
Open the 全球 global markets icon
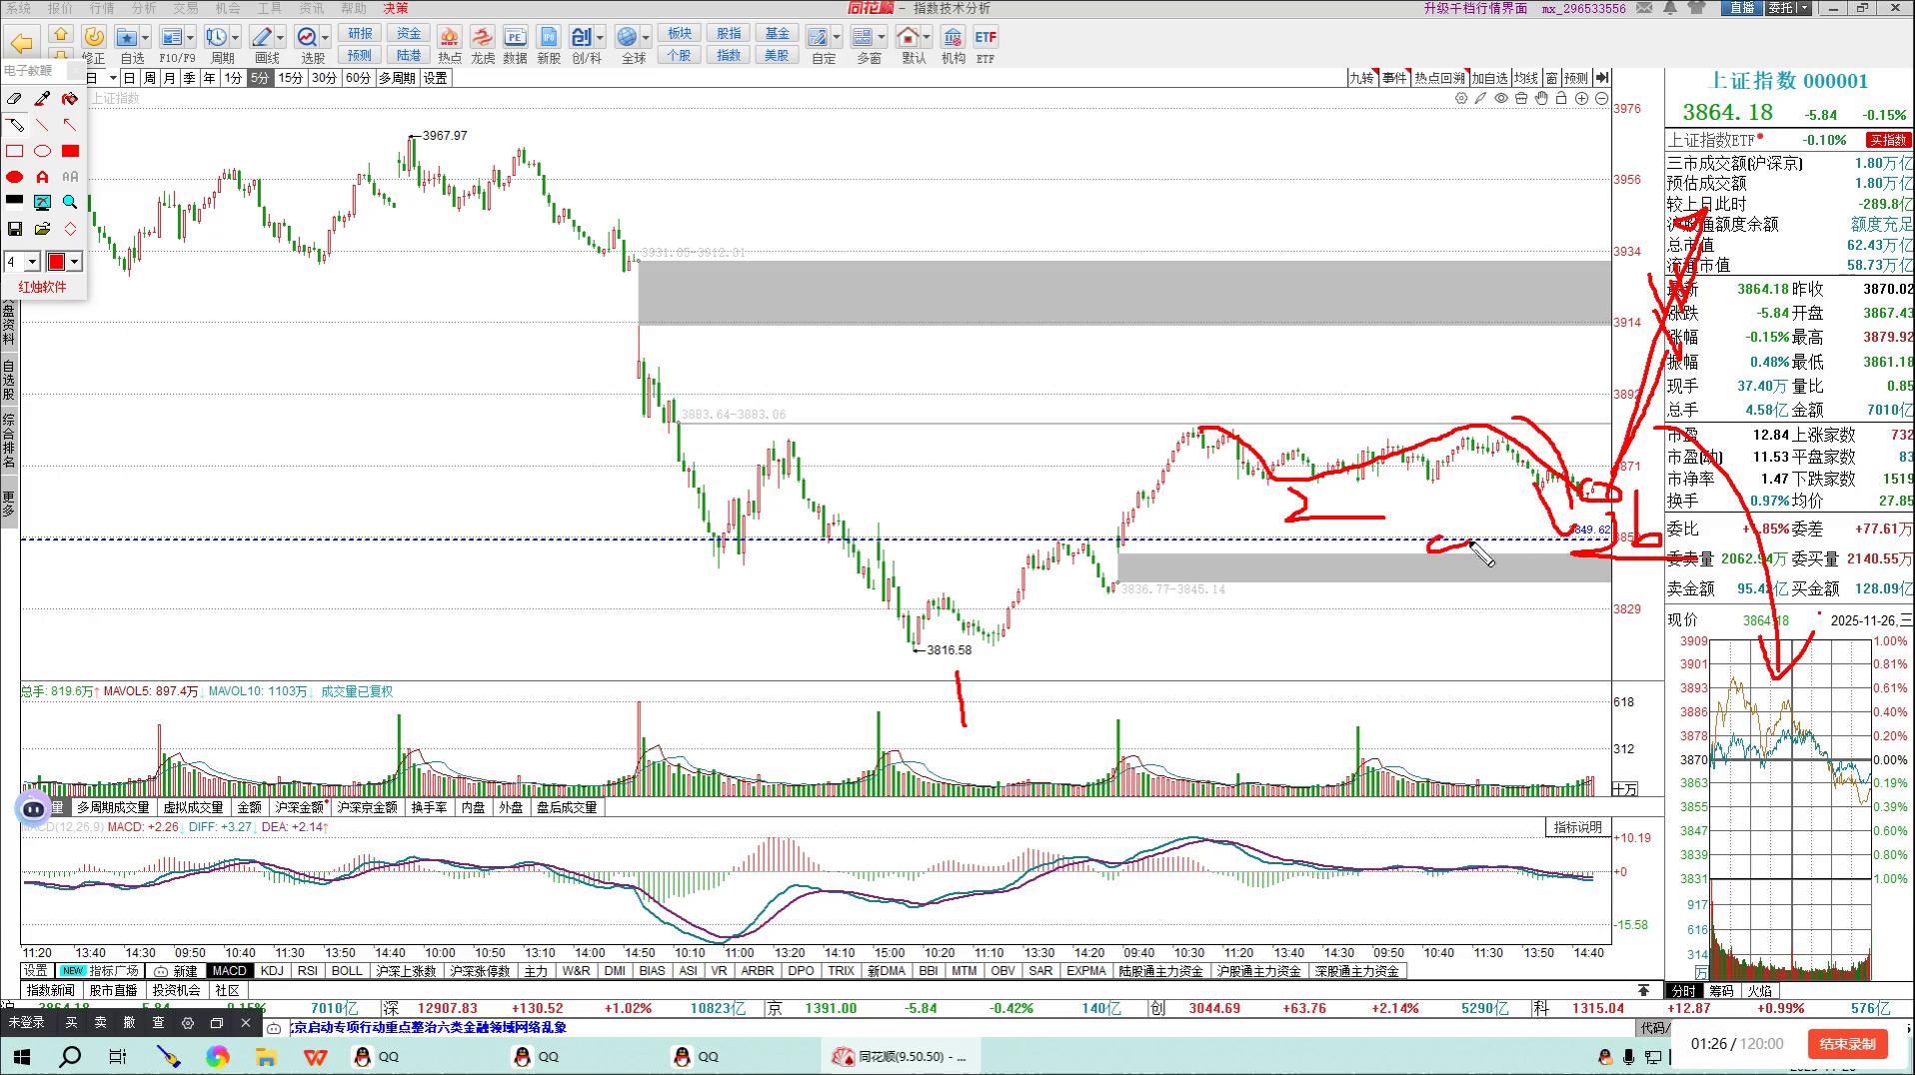pyautogui.click(x=628, y=37)
